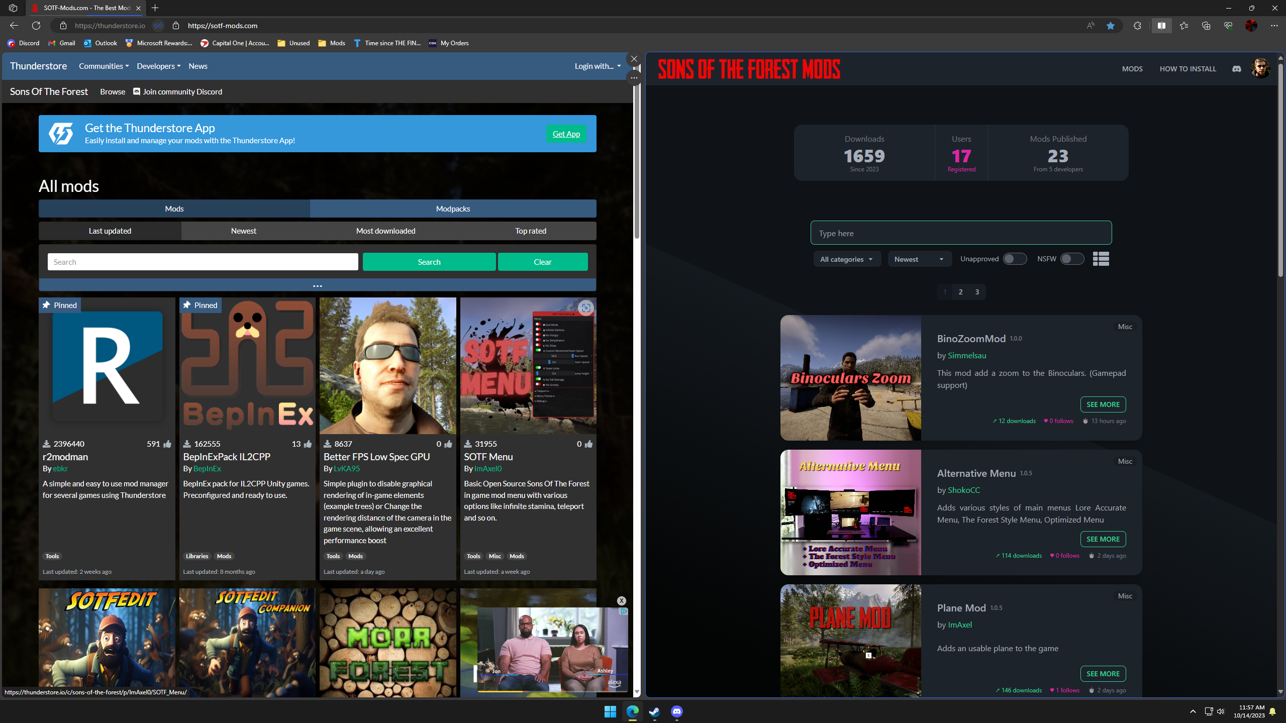Screen dimensions: 1286x723
Task: Click the visual search icon on the SOTF Menu image
Action: point(585,308)
